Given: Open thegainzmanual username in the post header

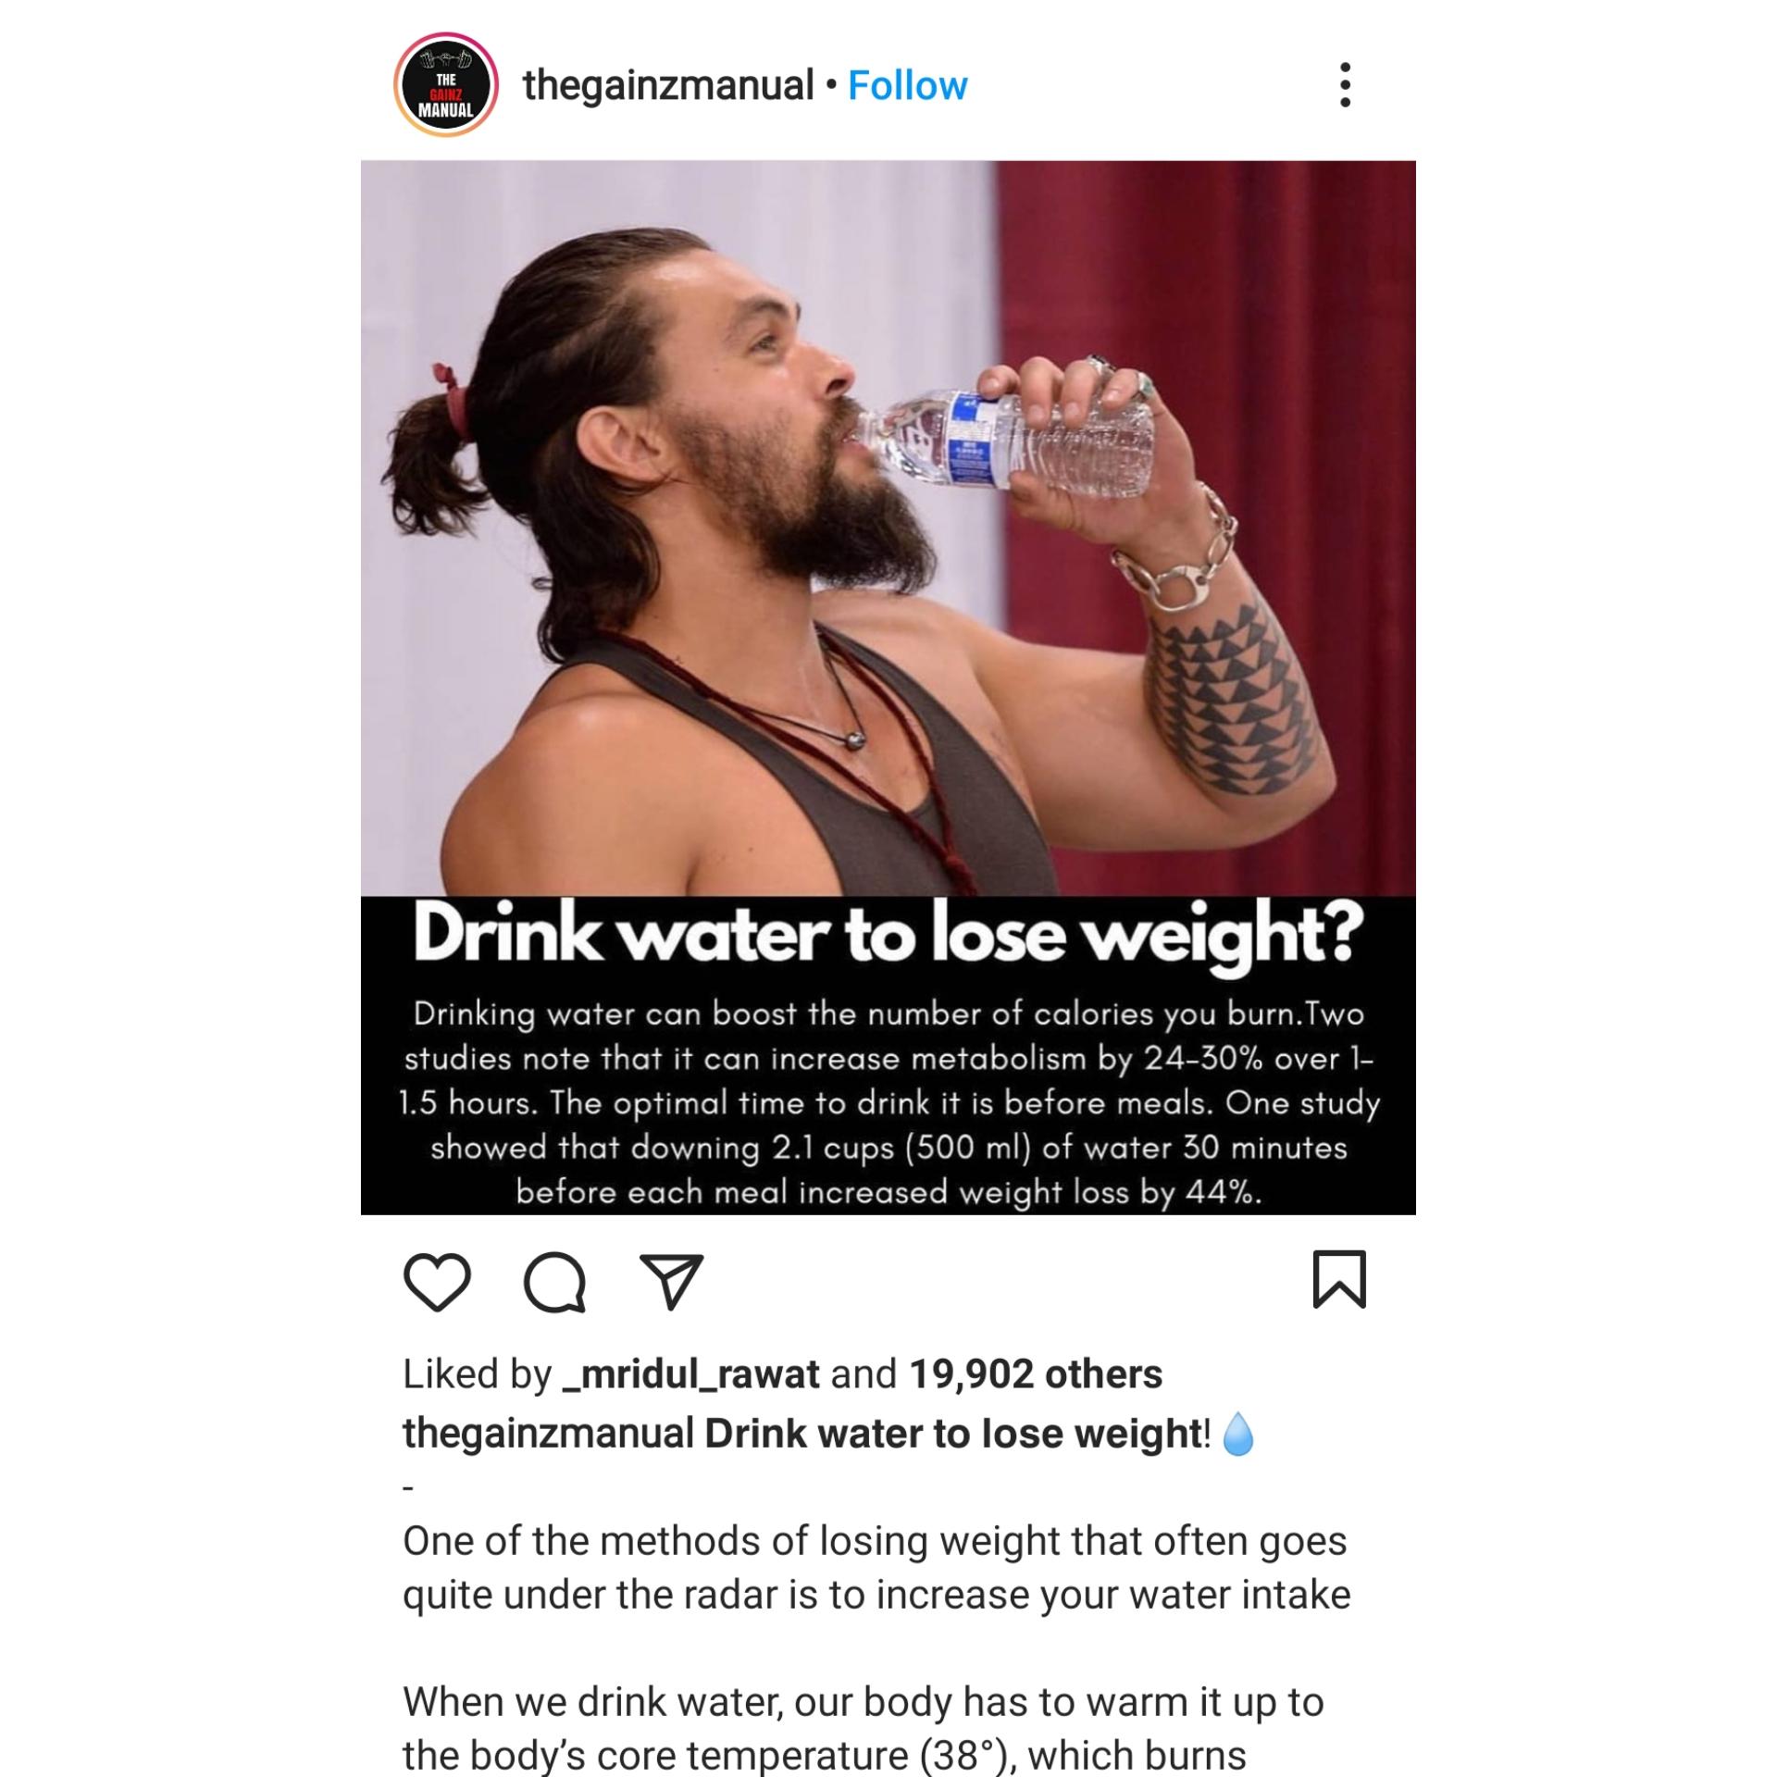Looking at the screenshot, I should click(x=668, y=85).
